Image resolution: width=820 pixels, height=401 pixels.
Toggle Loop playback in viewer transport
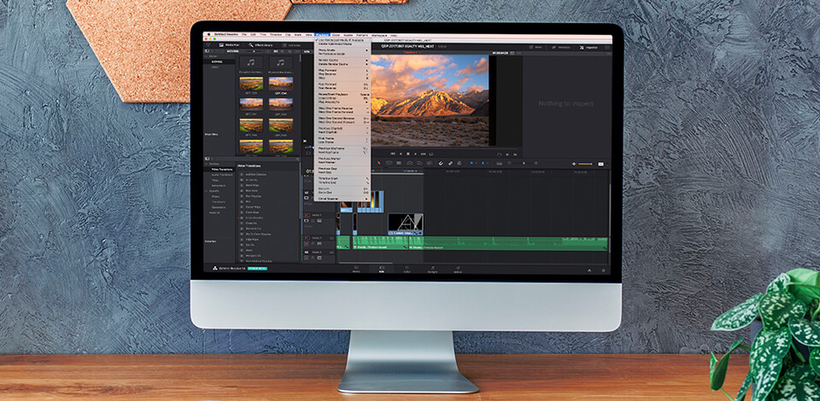(x=430, y=154)
